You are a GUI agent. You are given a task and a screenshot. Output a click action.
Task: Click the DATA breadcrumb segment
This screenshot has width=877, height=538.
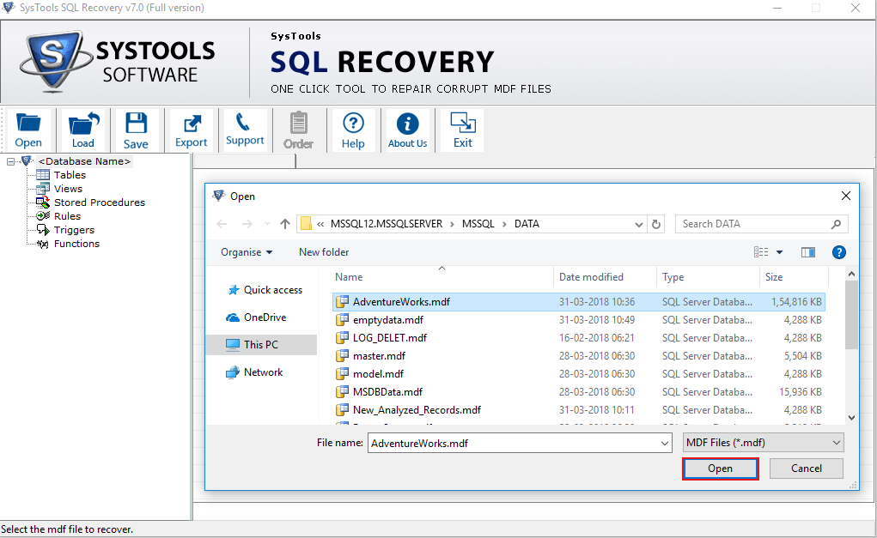tap(527, 224)
